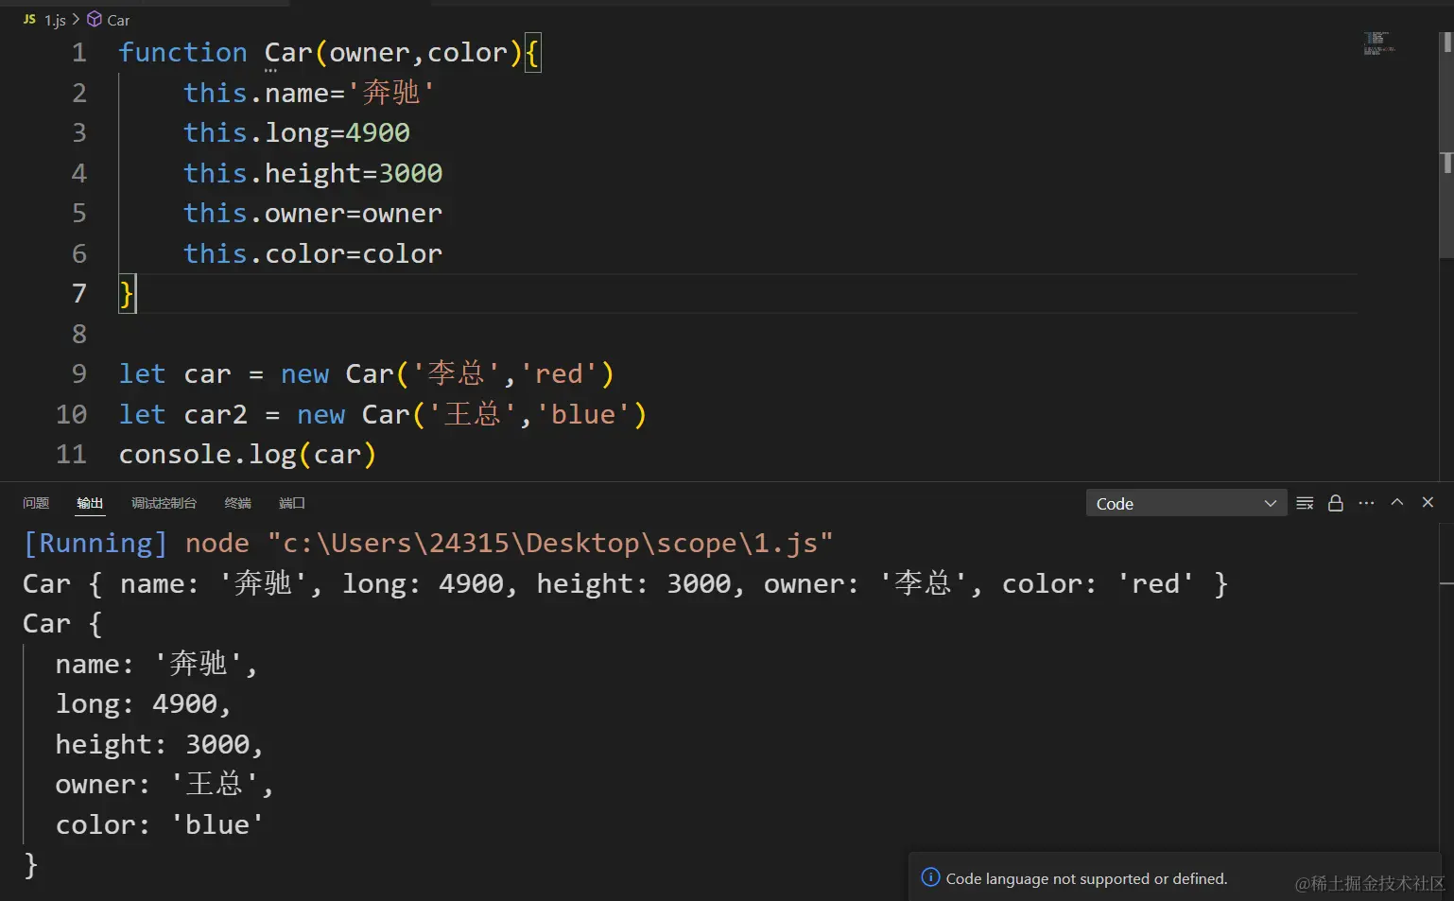Image resolution: width=1454 pixels, height=901 pixels.
Task: Click the file path "c:\Users\24315\Desktop\scope\1.js"
Action: (x=550, y=544)
